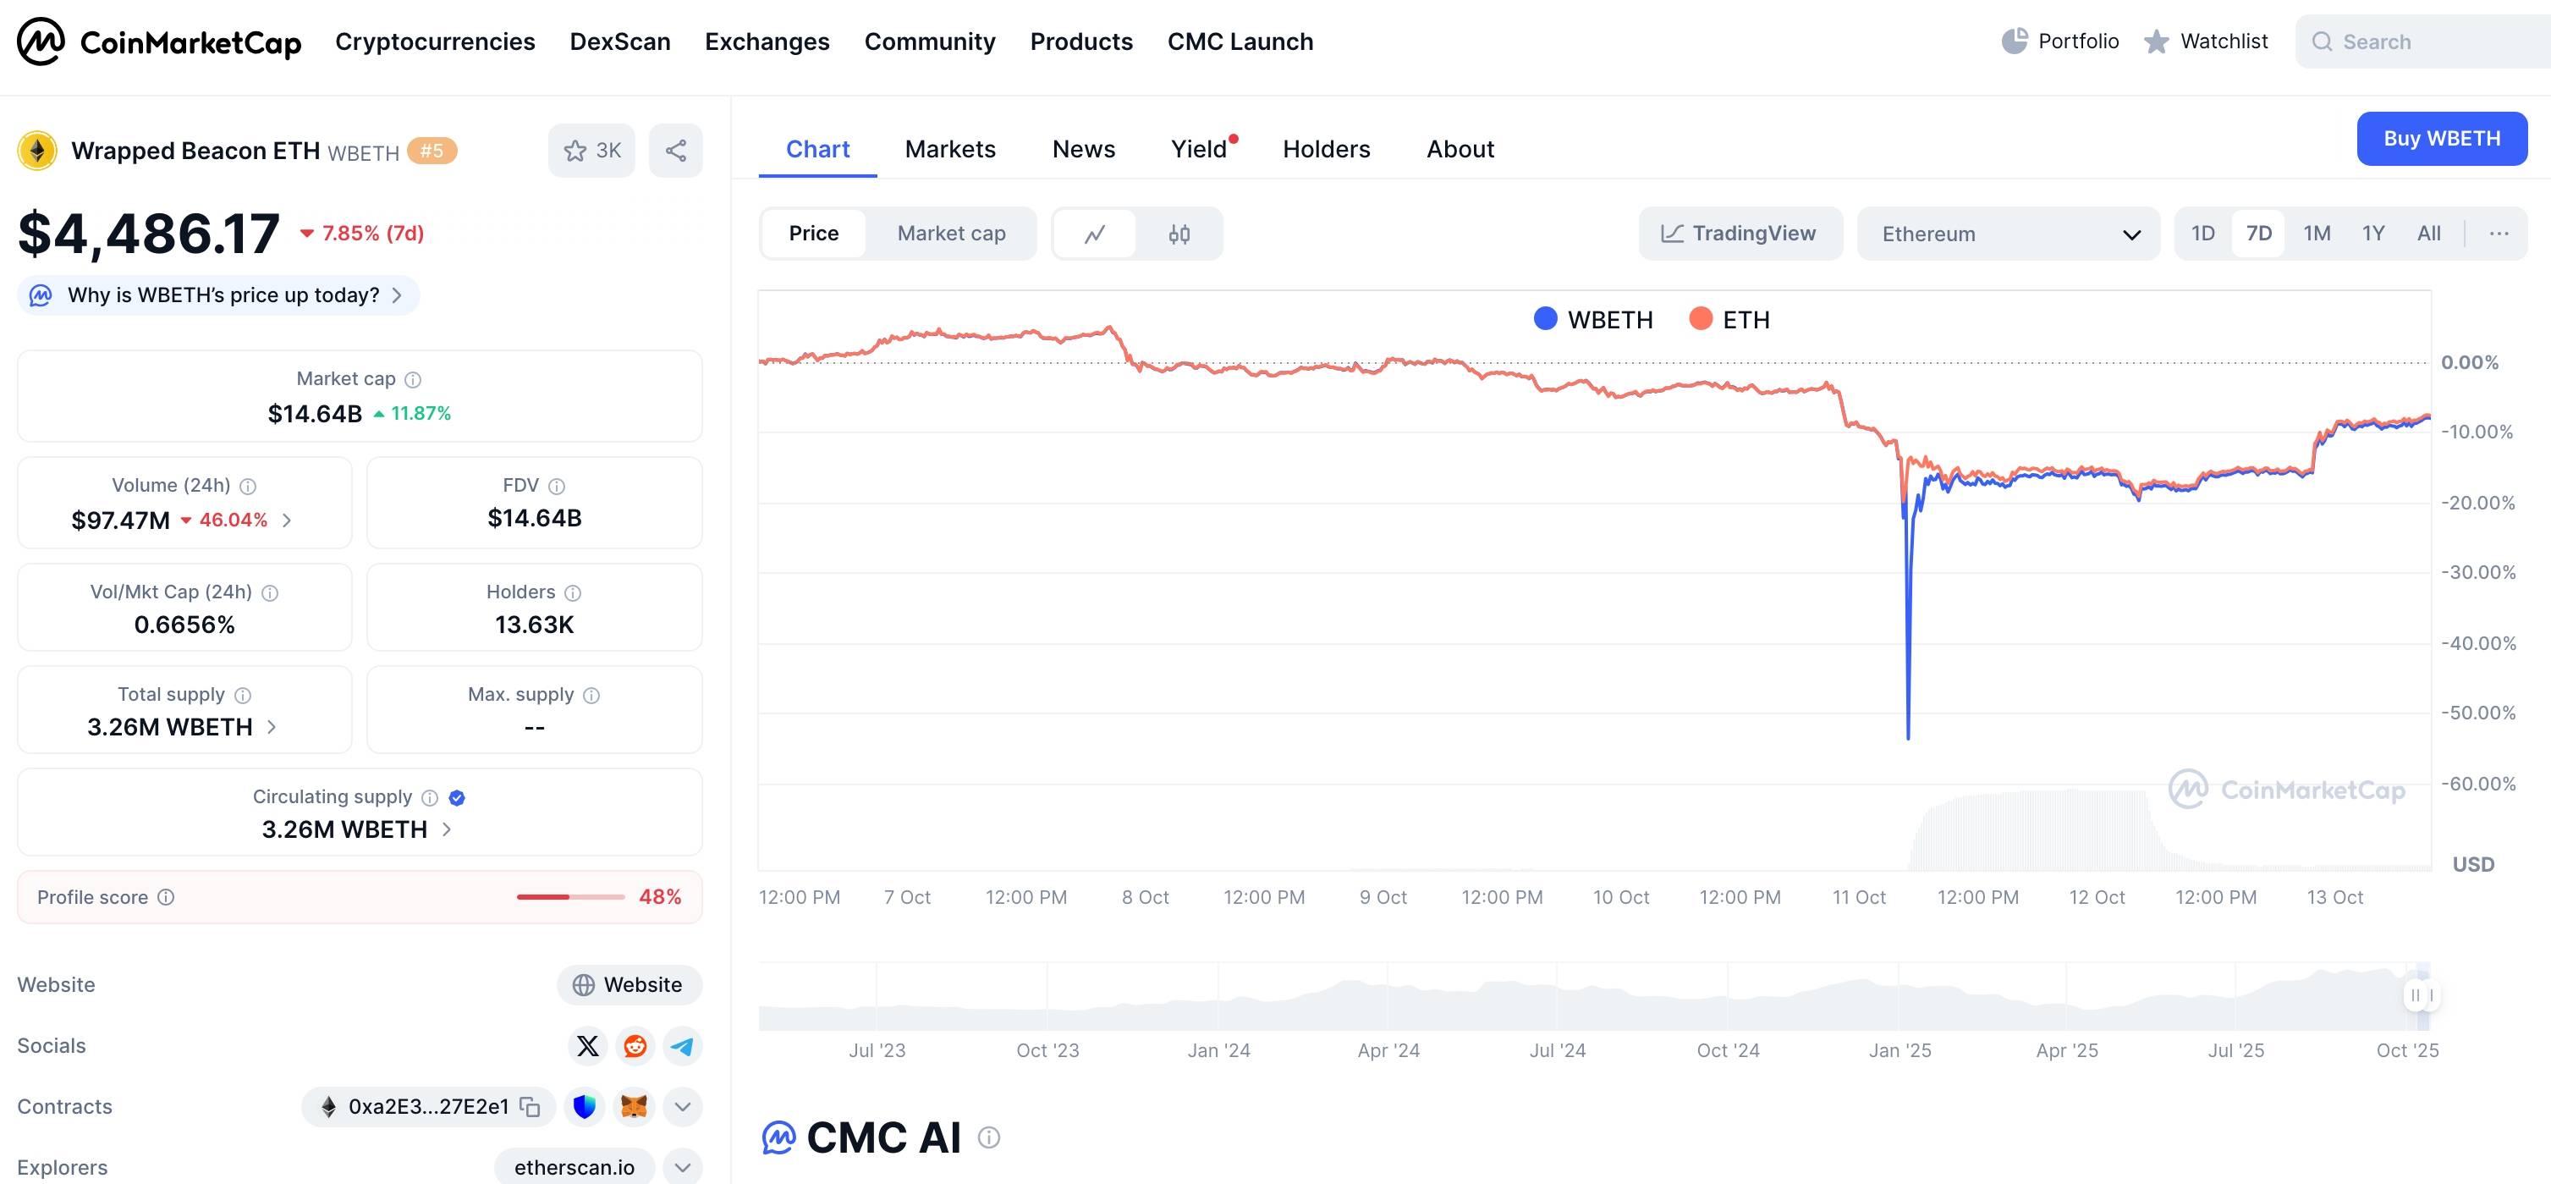Share Wrapped Beacon ETH via share icon
This screenshot has height=1184, width=2551.
click(675, 151)
